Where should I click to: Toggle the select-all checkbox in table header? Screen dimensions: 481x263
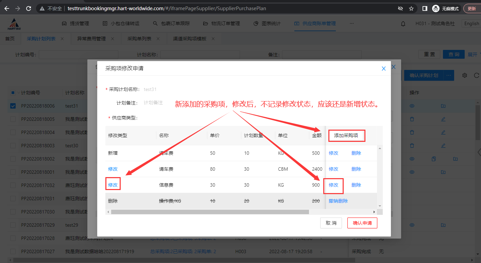(x=13, y=93)
